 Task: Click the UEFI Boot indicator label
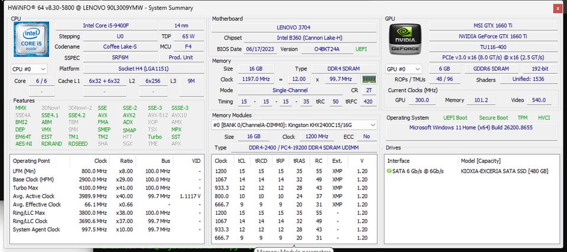tap(455, 118)
